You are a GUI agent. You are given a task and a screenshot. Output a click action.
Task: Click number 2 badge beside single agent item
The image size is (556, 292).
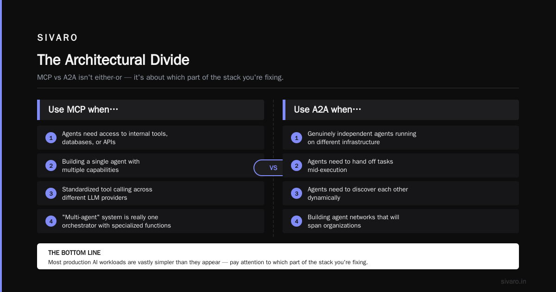click(51, 165)
